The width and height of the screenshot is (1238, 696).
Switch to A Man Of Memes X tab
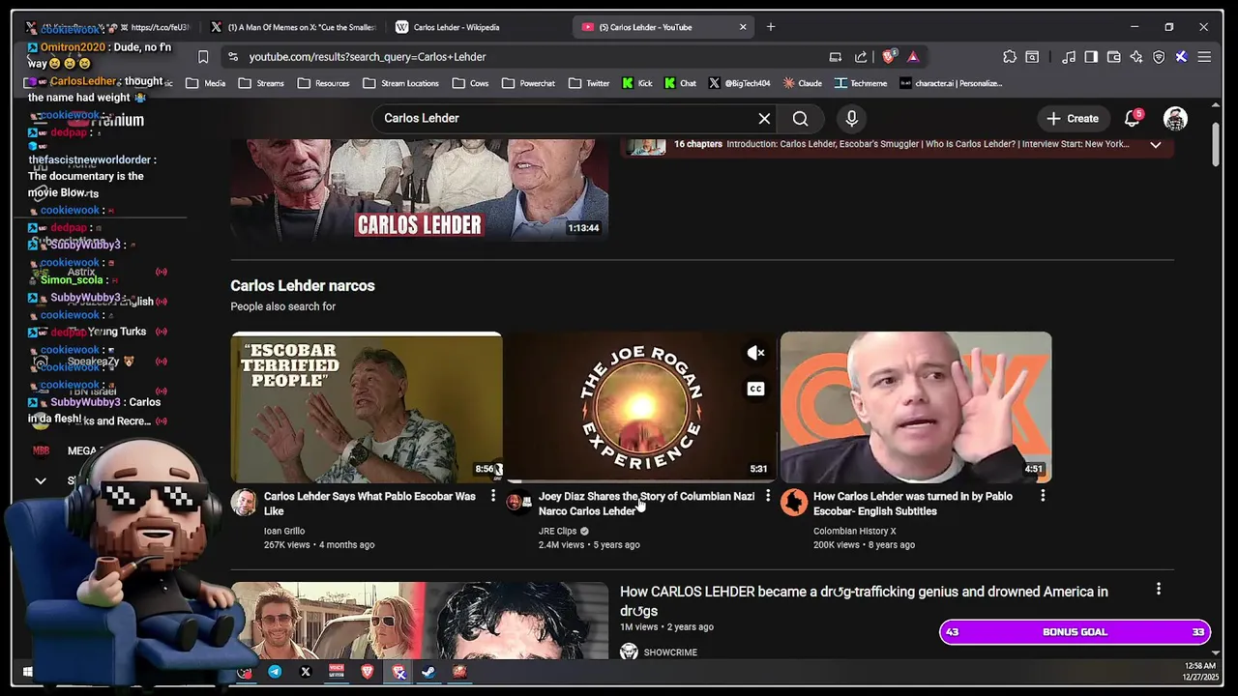(294, 27)
